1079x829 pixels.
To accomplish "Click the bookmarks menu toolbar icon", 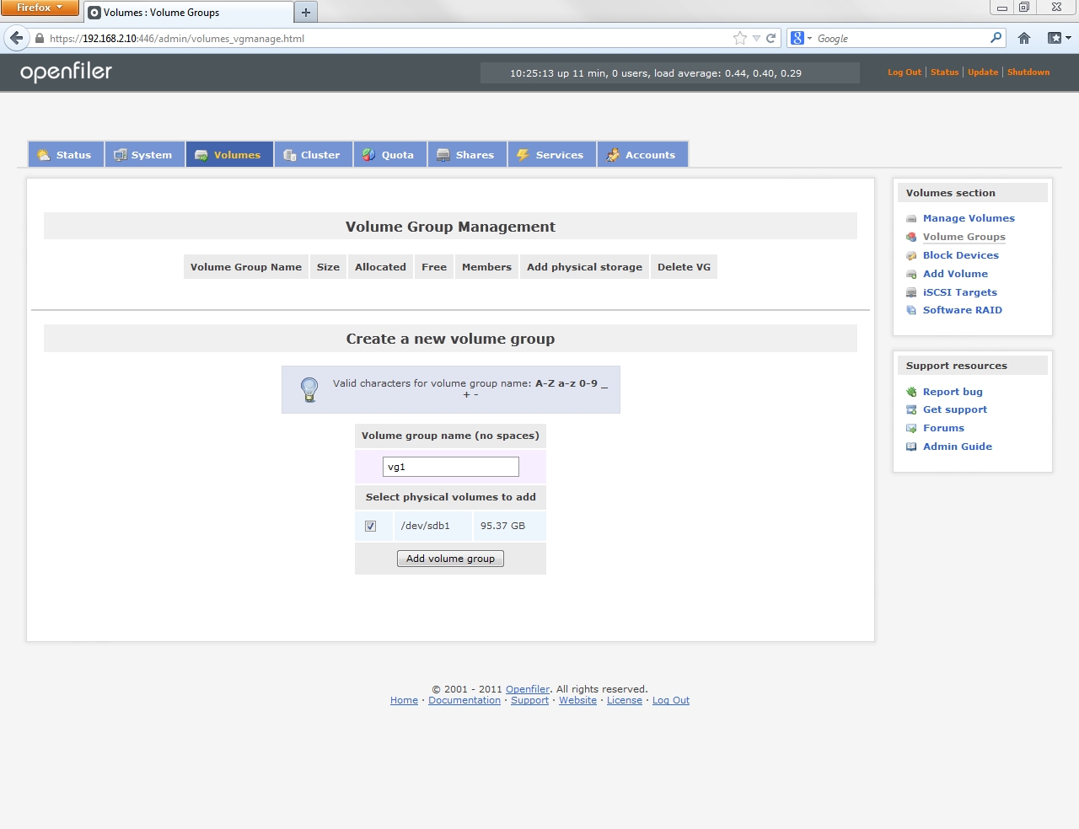I will click(1058, 38).
